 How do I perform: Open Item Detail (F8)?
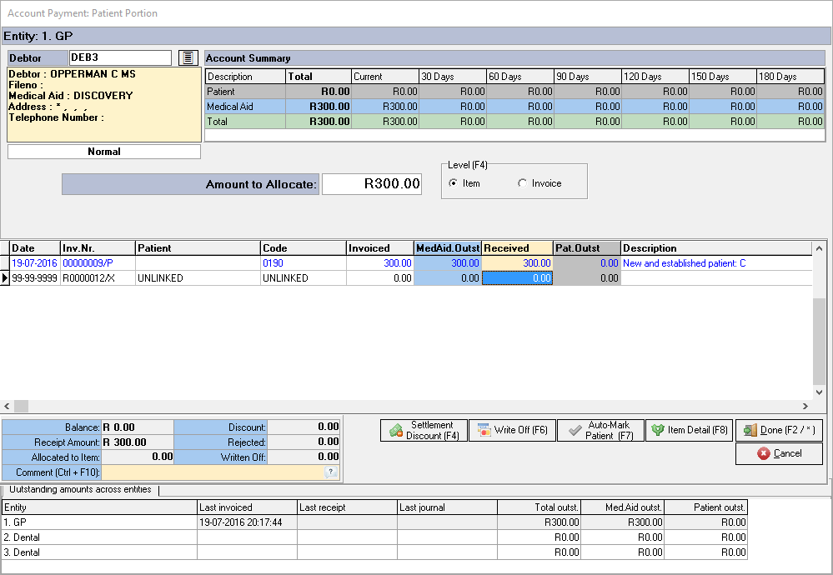689,430
